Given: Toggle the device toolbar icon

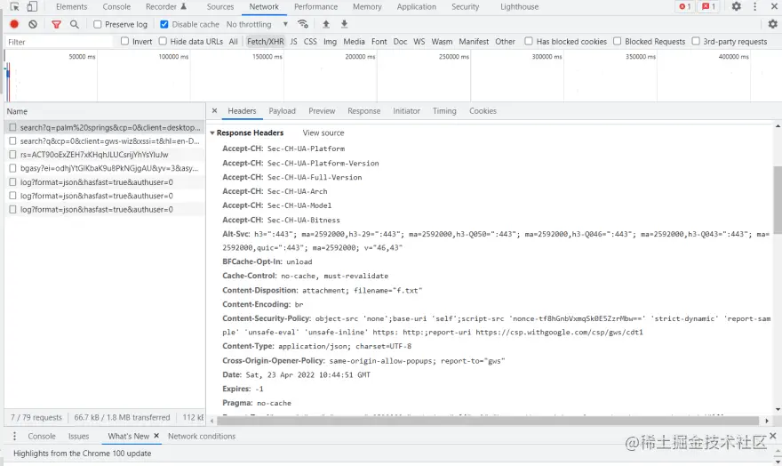Looking at the screenshot, I should pyautogui.click(x=32, y=6).
